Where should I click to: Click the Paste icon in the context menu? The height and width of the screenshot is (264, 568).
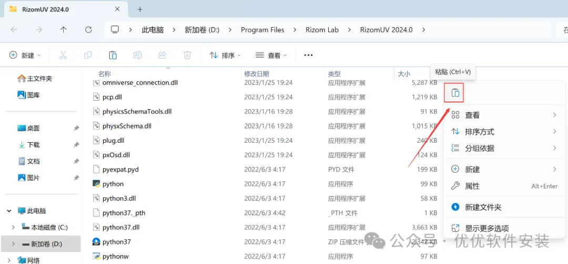pos(455,93)
